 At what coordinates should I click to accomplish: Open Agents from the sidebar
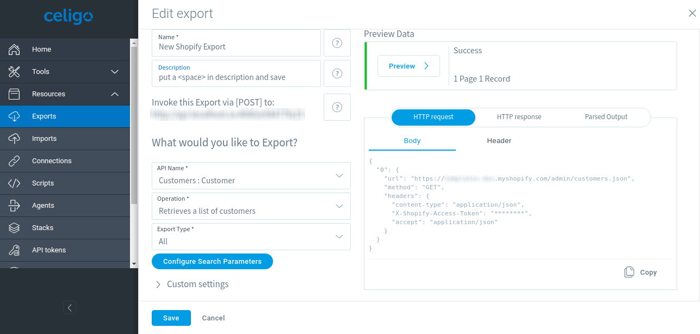65,206
